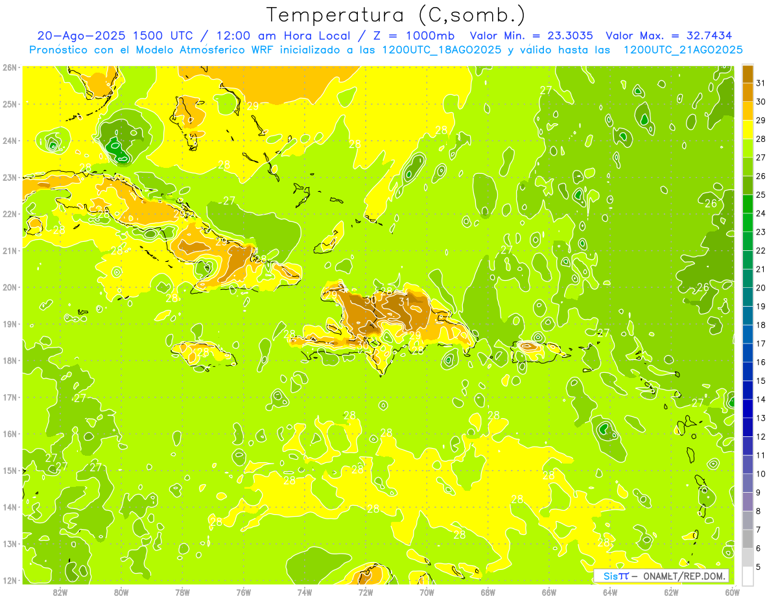Screen dimensions: 778x601
Task: Click the 26N latitude axis label
Action: tap(9, 67)
